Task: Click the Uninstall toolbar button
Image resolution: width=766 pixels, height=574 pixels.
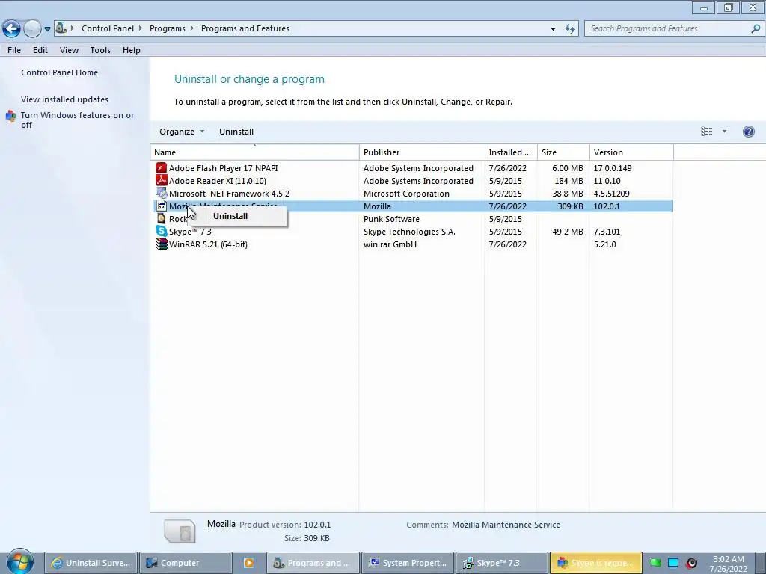Action: pos(236,132)
